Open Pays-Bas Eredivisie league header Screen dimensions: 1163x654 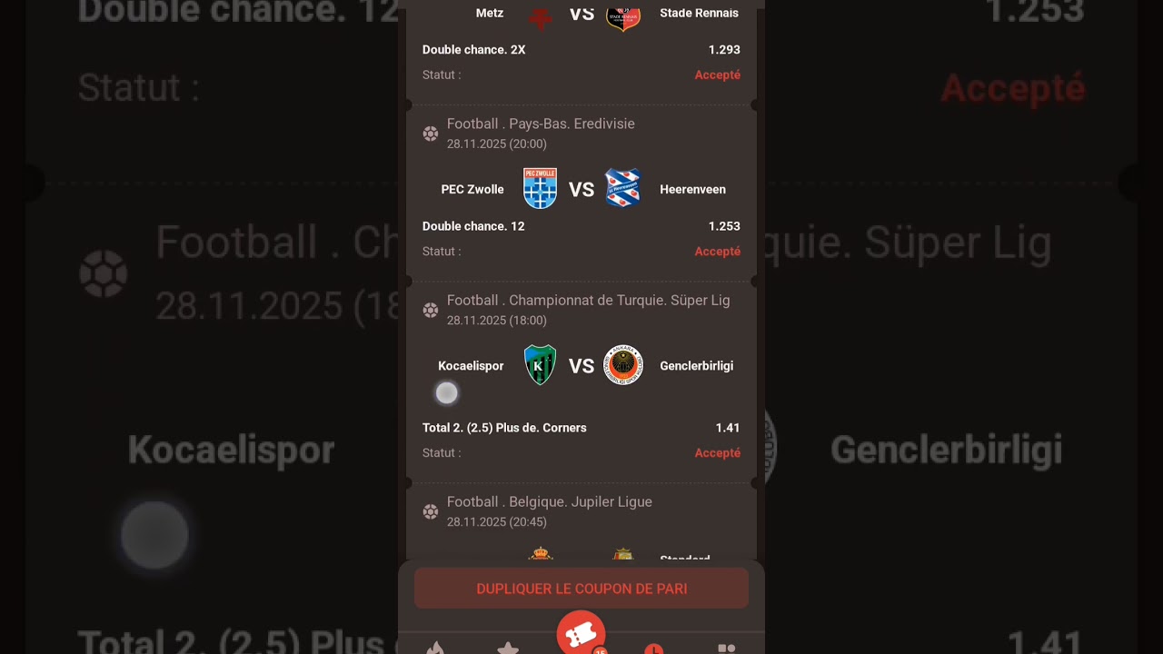click(541, 124)
